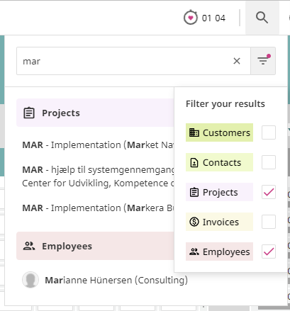The height and width of the screenshot is (311, 290).
Task: Click the magnifying glass search icon
Action: (x=262, y=18)
